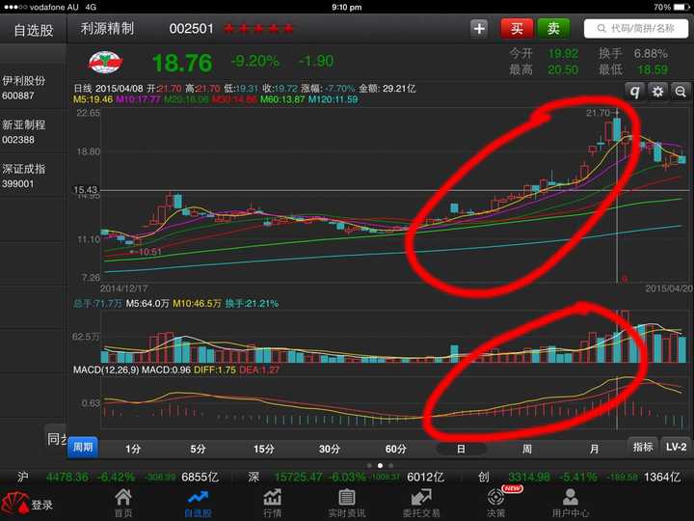Switch chart to 5分 period
This screenshot has width=694, height=521.
coord(198,449)
